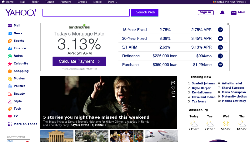Click the Movies reel icon
Screen dimensions: 250x142
pos(10,78)
